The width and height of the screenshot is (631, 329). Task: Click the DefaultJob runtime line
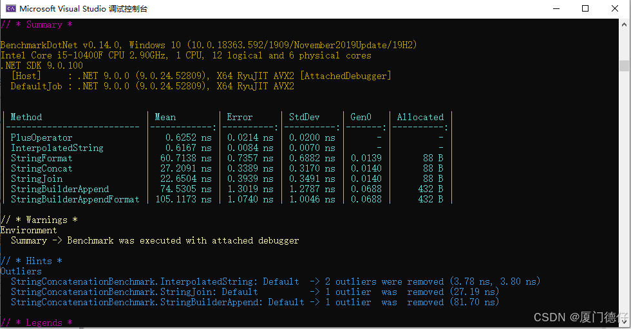[153, 86]
